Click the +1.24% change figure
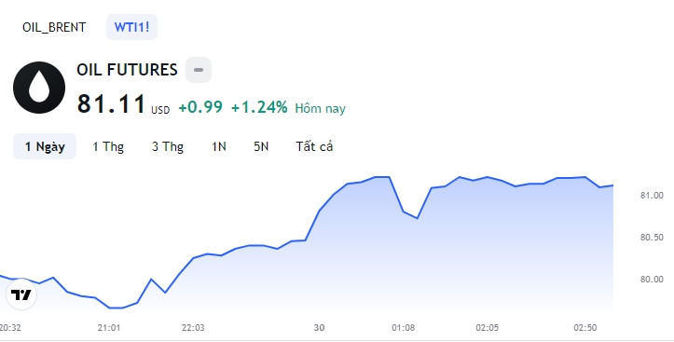 (x=259, y=107)
